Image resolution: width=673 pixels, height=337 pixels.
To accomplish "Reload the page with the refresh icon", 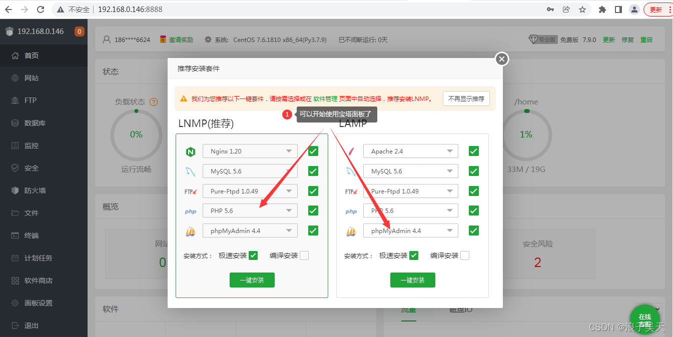I will tap(41, 9).
